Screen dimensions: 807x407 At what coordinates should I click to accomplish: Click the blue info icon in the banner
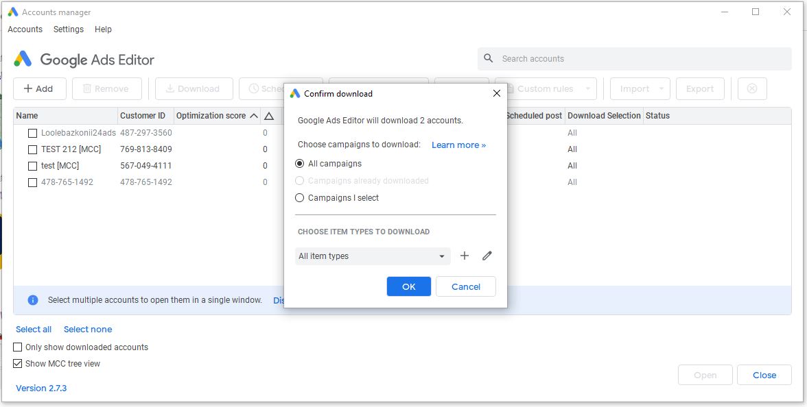[33, 300]
